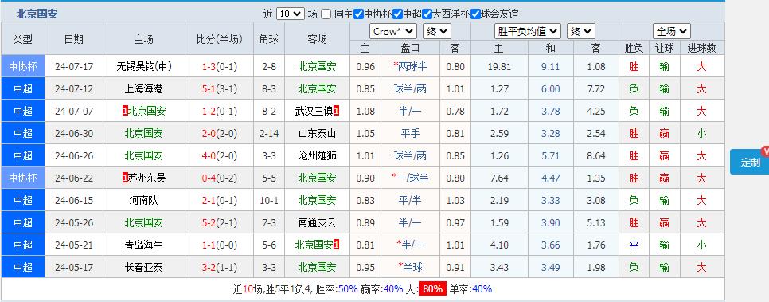This screenshot has width=769, height=302.
Task: Click the 角球 column header
Action: tap(269, 39)
